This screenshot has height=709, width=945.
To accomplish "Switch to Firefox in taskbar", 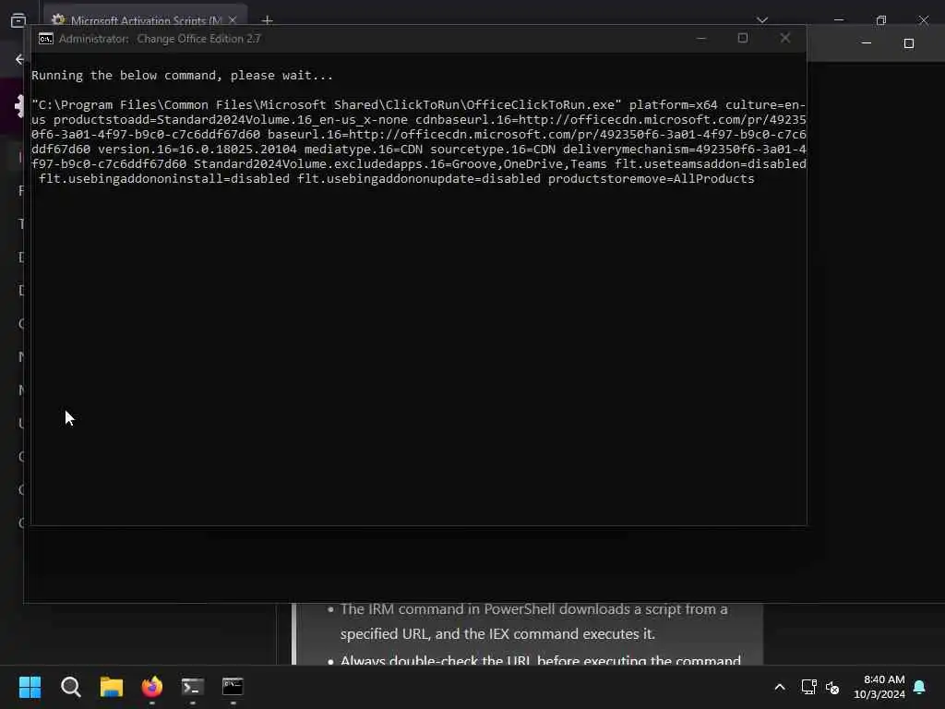I will pos(152,687).
